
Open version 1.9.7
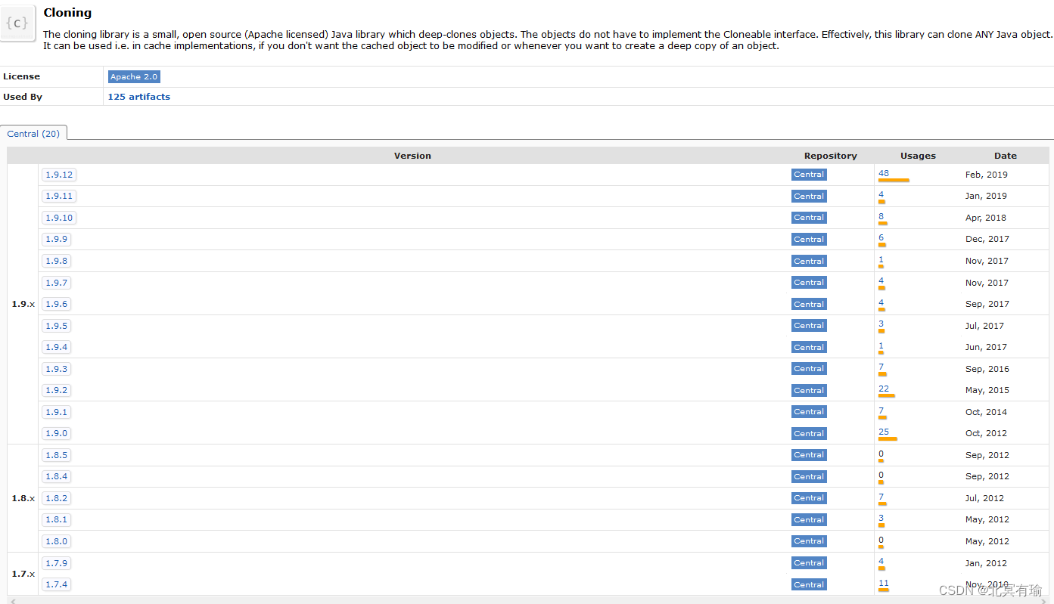[57, 283]
